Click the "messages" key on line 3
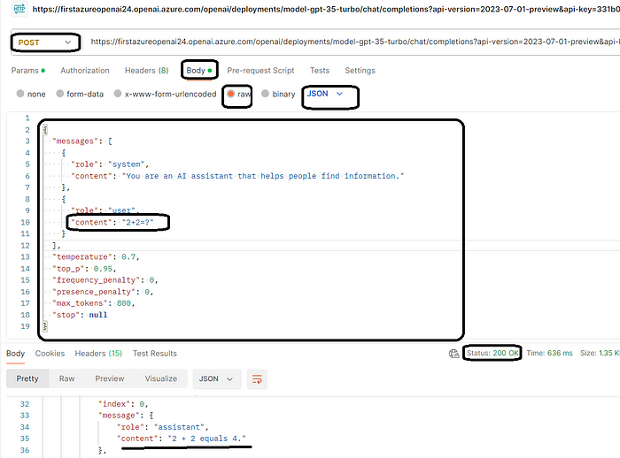The image size is (620, 458). [x=75, y=141]
